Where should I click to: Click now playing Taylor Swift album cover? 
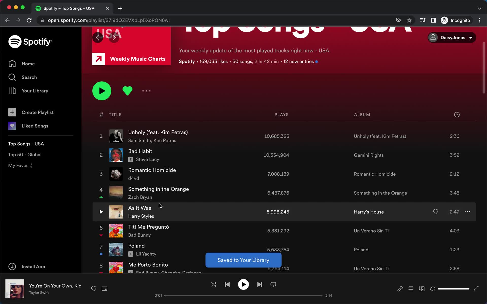click(x=15, y=289)
